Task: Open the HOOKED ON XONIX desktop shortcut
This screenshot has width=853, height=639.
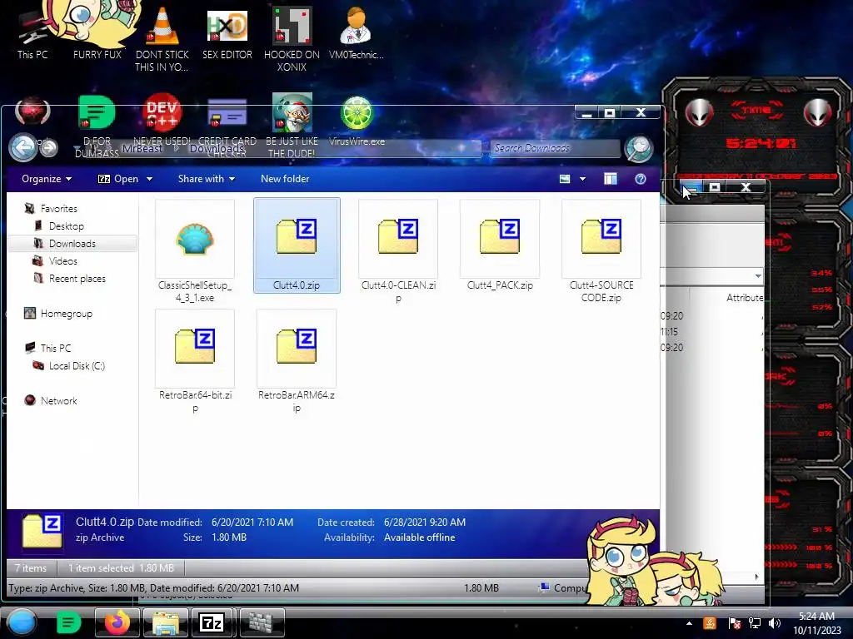Action: click(x=292, y=38)
